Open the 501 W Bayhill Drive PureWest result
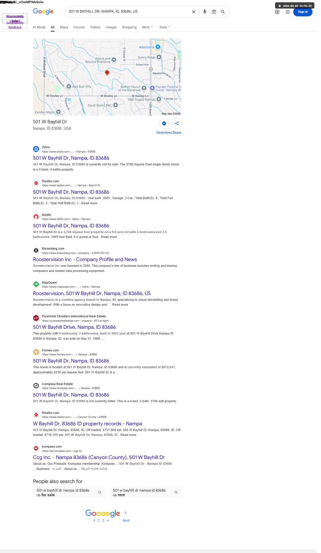 [74, 327]
